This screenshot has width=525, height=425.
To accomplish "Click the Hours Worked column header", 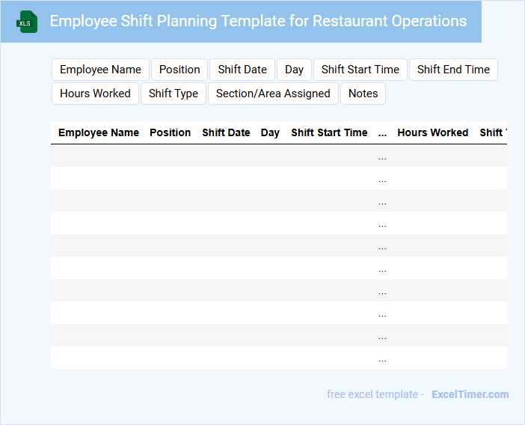I will (x=432, y=132).
